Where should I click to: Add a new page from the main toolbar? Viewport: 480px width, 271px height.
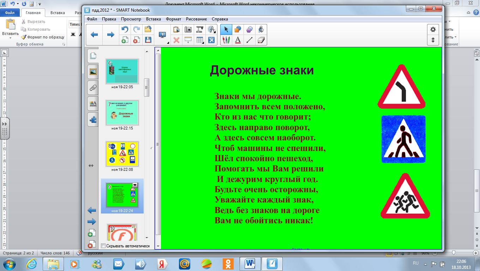125,40
